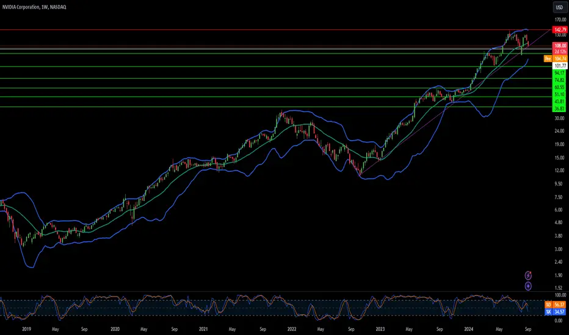Image resolution: width=569 pixels, height=335 pixels.
Task: Click the white 101.77 price label
Action: (560, 66)
